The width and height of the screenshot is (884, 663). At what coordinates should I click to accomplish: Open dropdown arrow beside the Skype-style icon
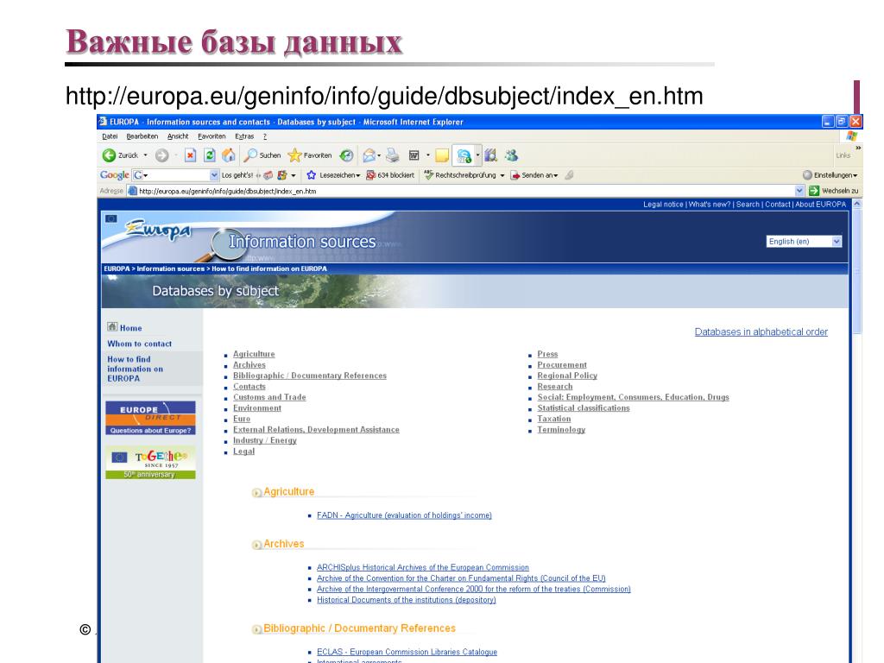pyautogui.click(x=477, y=155)
